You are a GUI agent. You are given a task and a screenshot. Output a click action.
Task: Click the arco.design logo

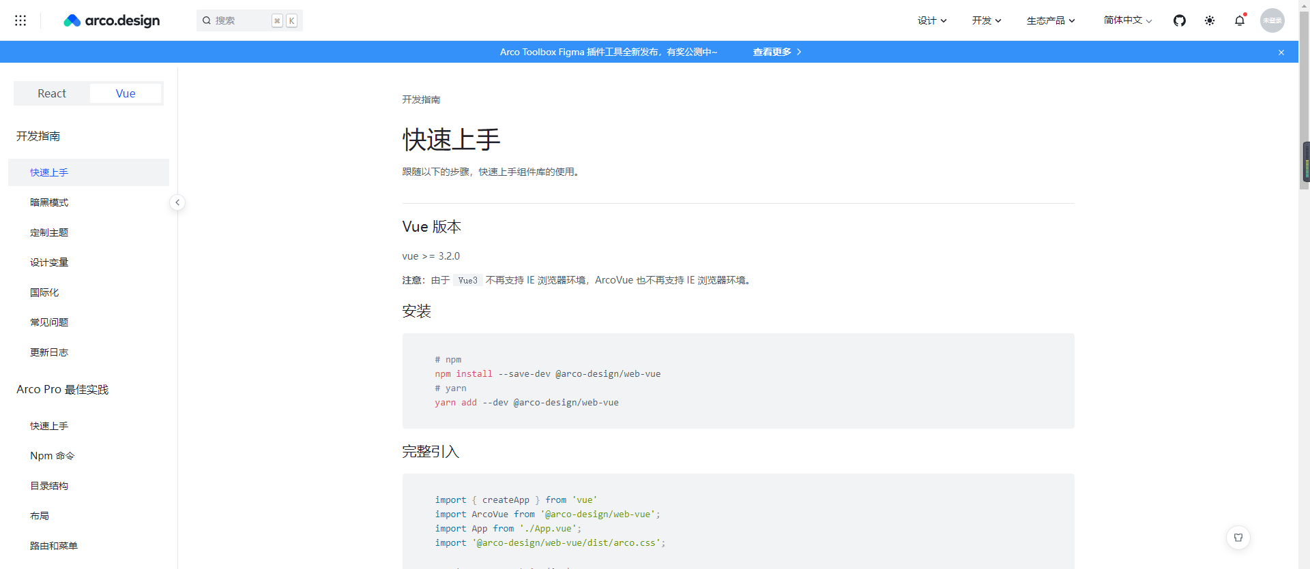click(112, 20)
